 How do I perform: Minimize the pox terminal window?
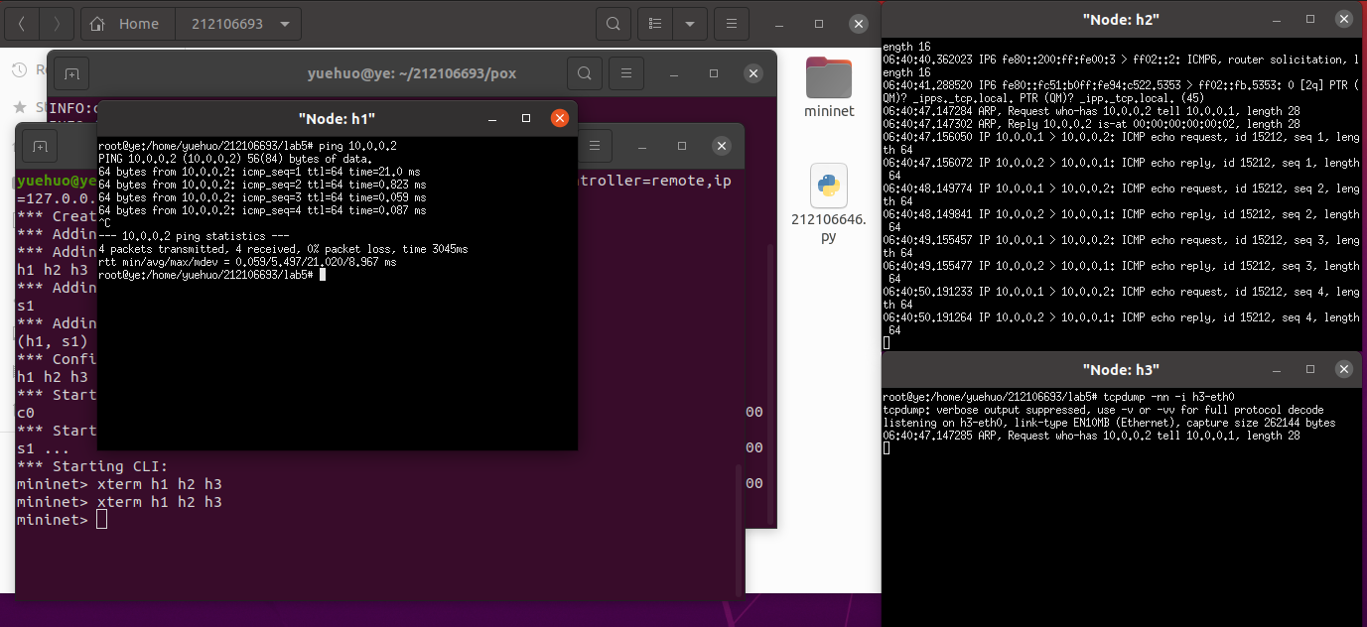click(674, 73)
